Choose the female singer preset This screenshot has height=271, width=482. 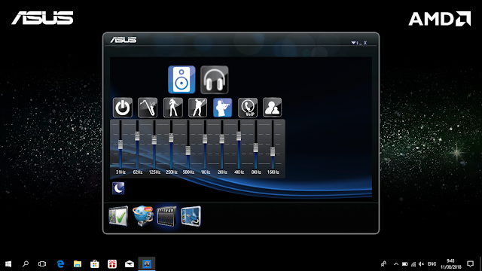point(172,108)
